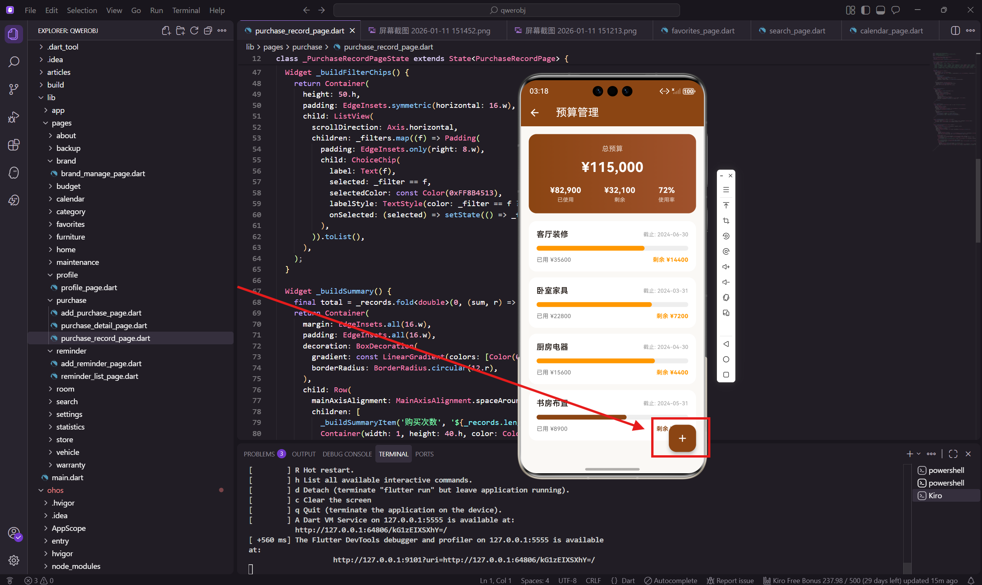Close the purchase_record_page.dart tab

pyautogui.click(x=352, y=30)
